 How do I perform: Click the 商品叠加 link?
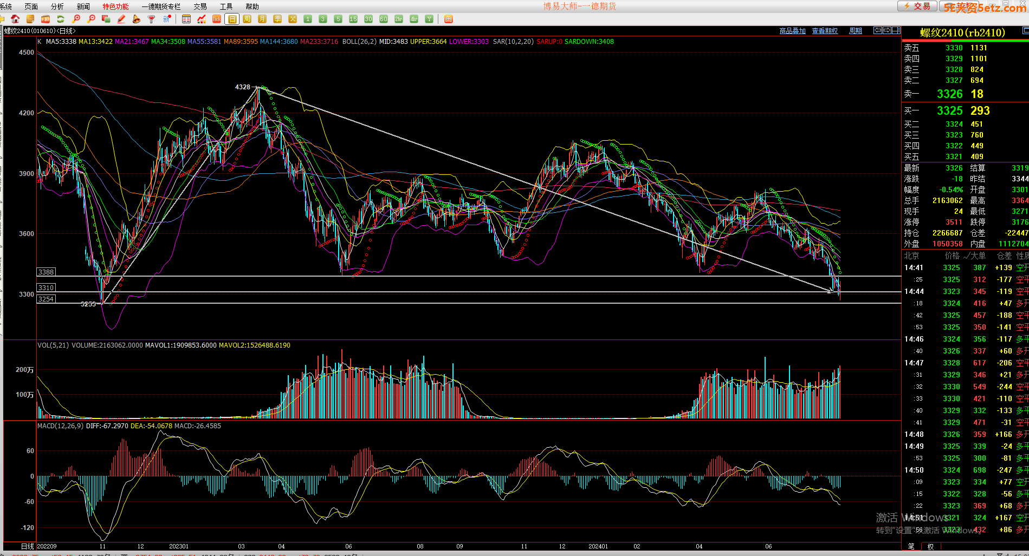pyautogui.click(x=792, y=31)
